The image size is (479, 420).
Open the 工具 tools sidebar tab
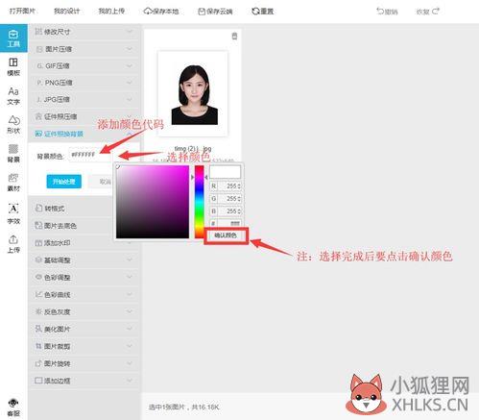pos(13,37)
